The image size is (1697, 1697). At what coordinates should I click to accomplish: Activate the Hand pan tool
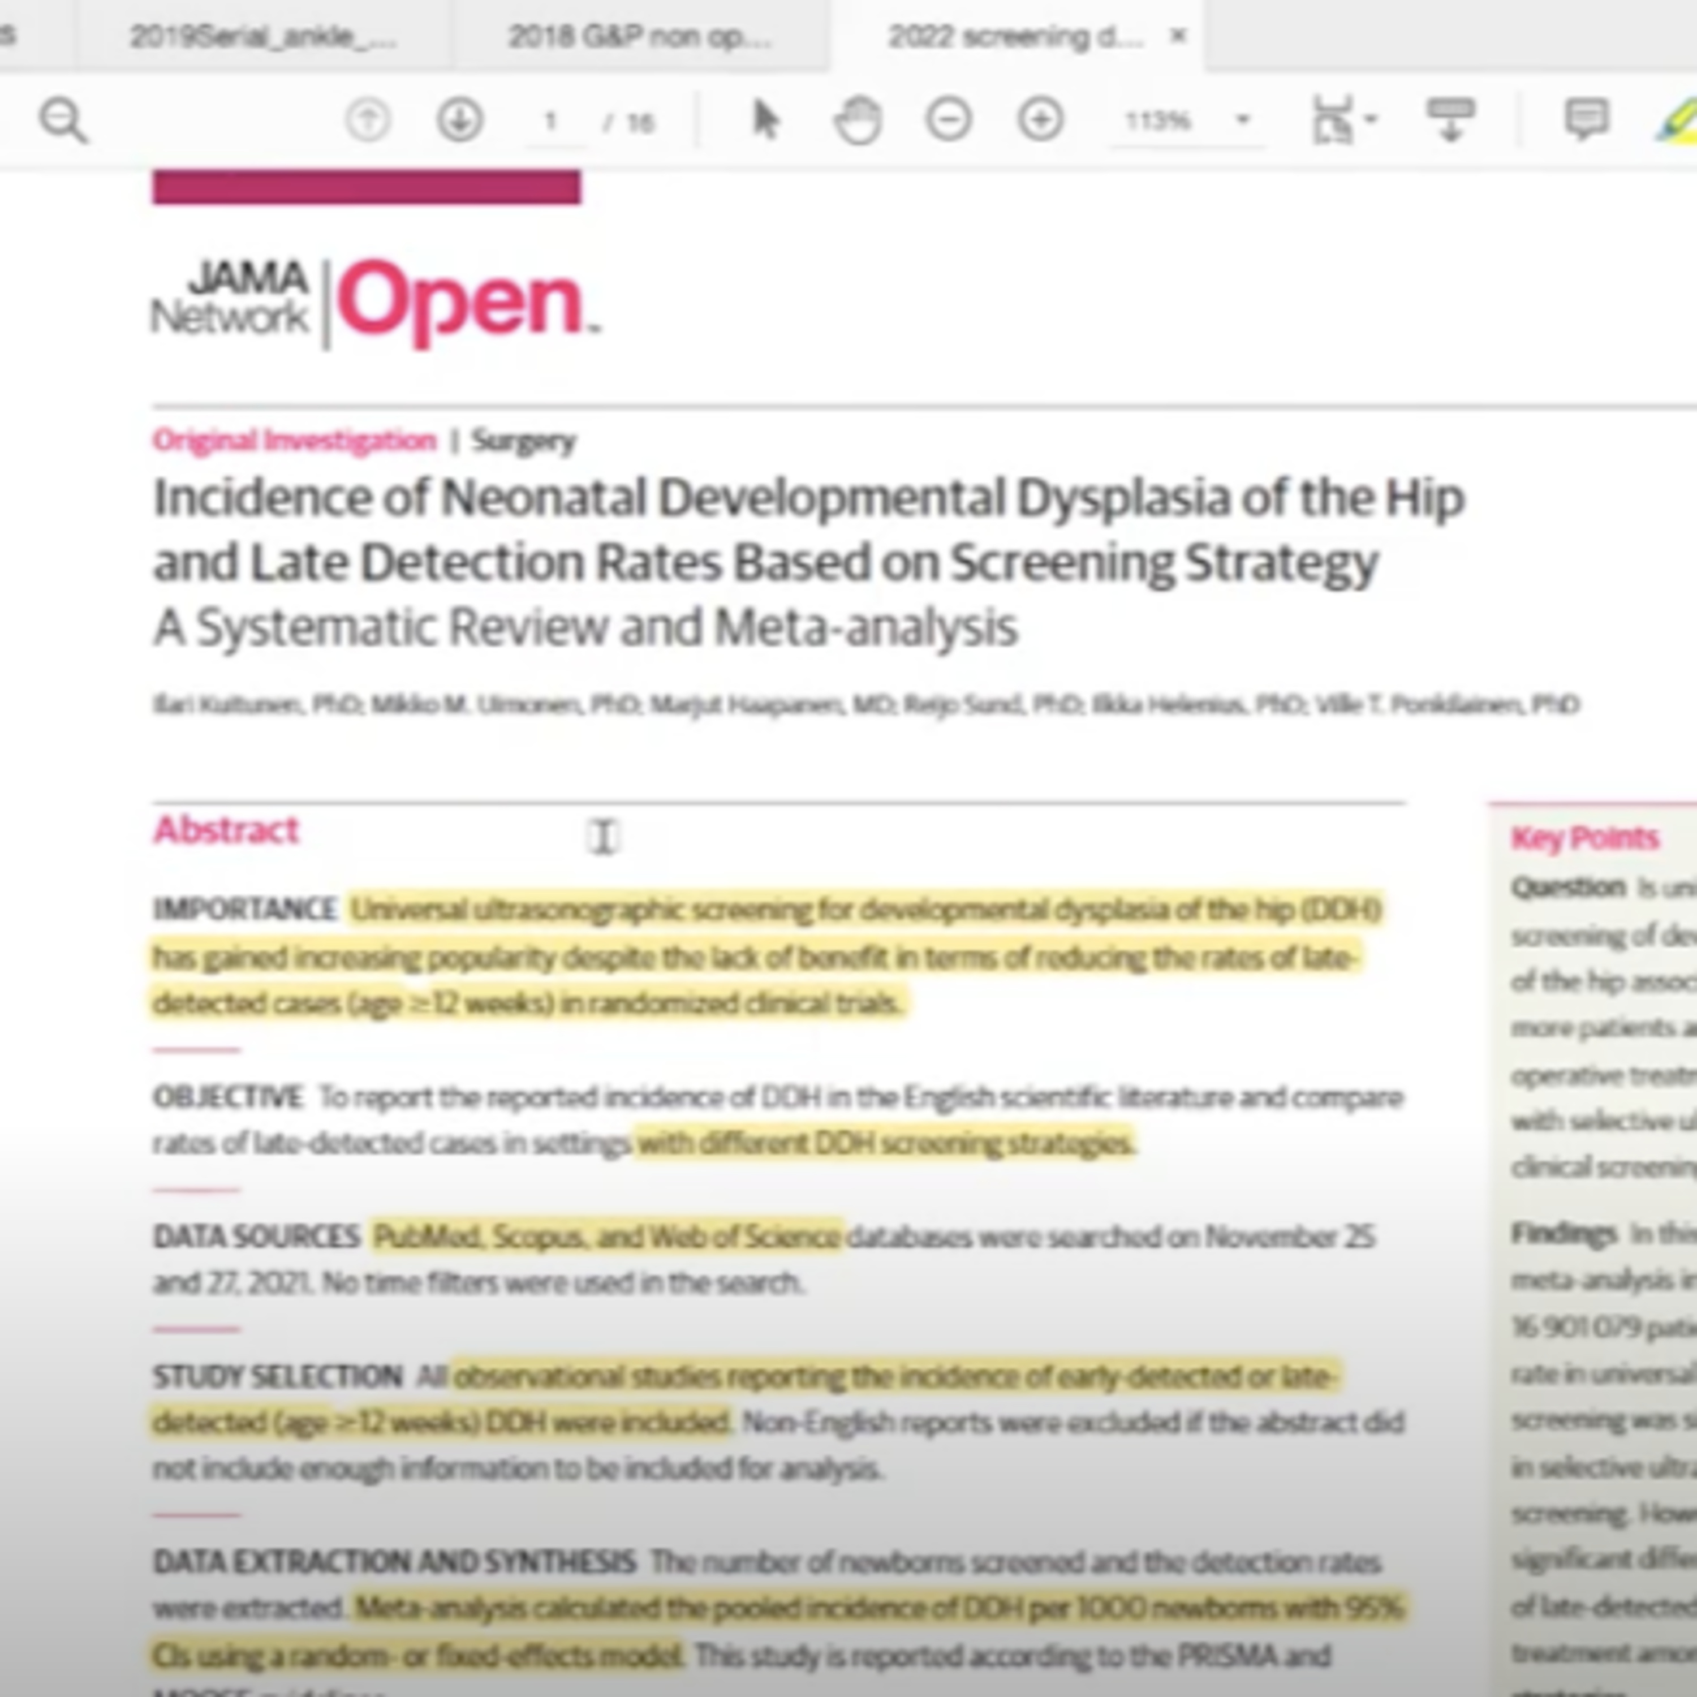pos(858,120)
